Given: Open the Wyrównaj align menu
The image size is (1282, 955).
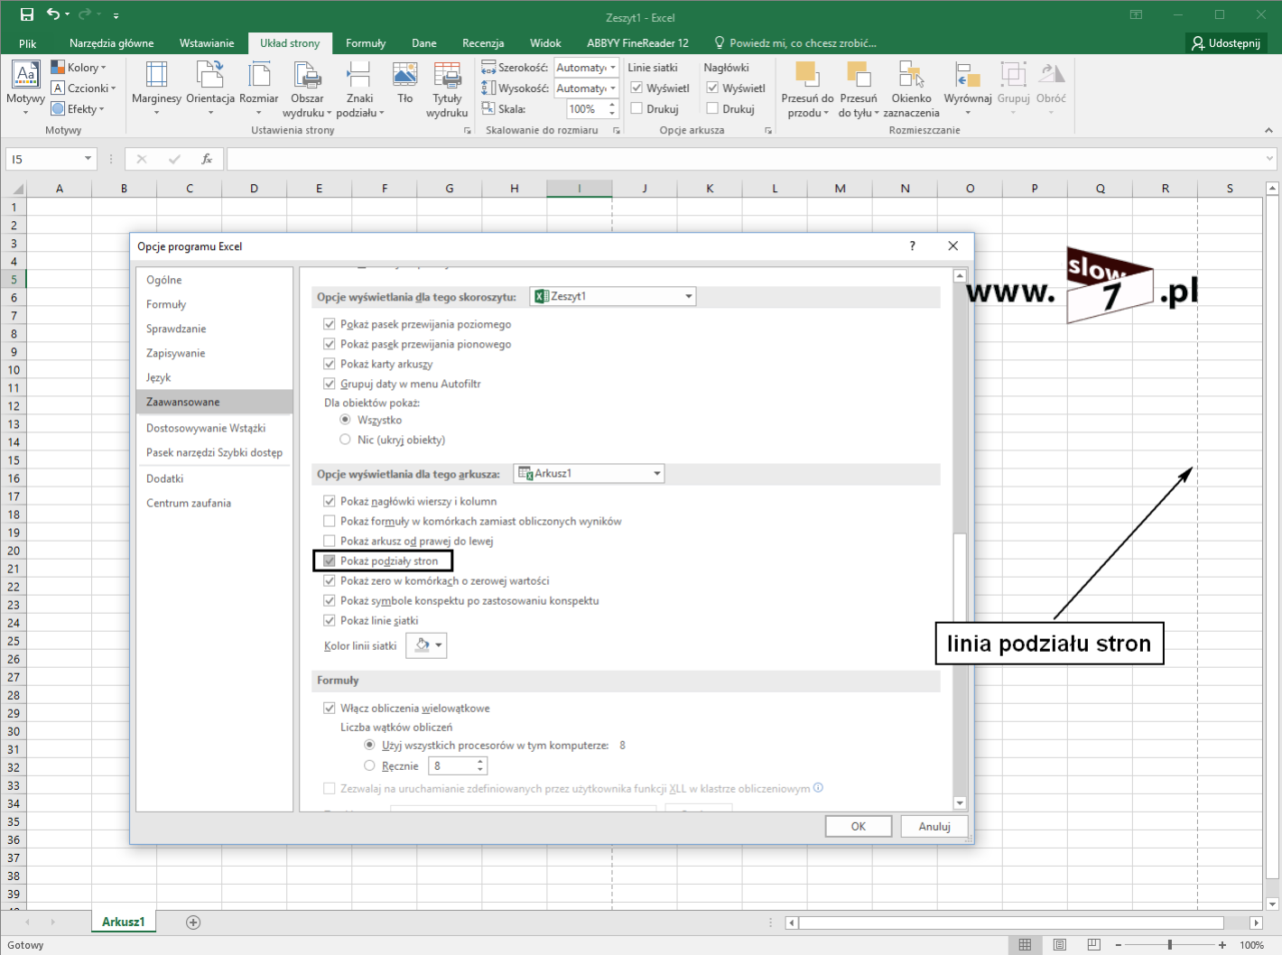Looking at the screenshot, I should tap(968, 88).
